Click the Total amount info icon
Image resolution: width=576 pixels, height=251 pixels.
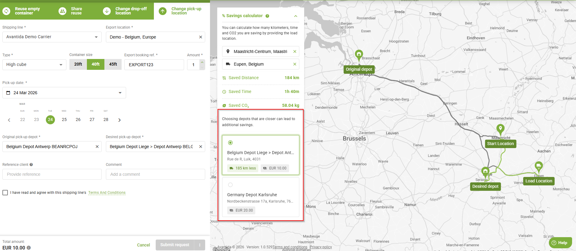pos(29,248)
